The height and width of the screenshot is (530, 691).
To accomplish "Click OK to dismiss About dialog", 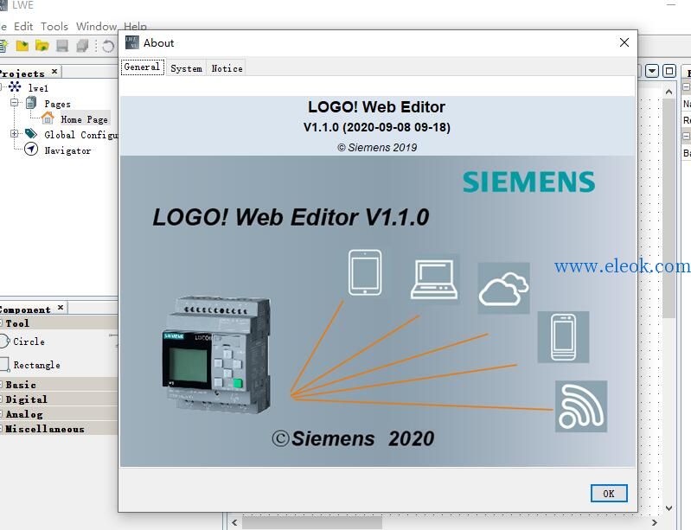I will [609, 494].
